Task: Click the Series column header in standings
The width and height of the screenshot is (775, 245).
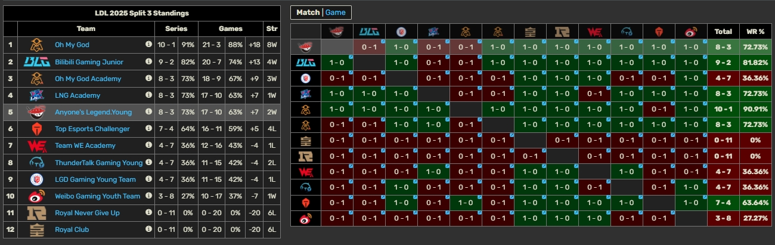Action: (176, 29)
